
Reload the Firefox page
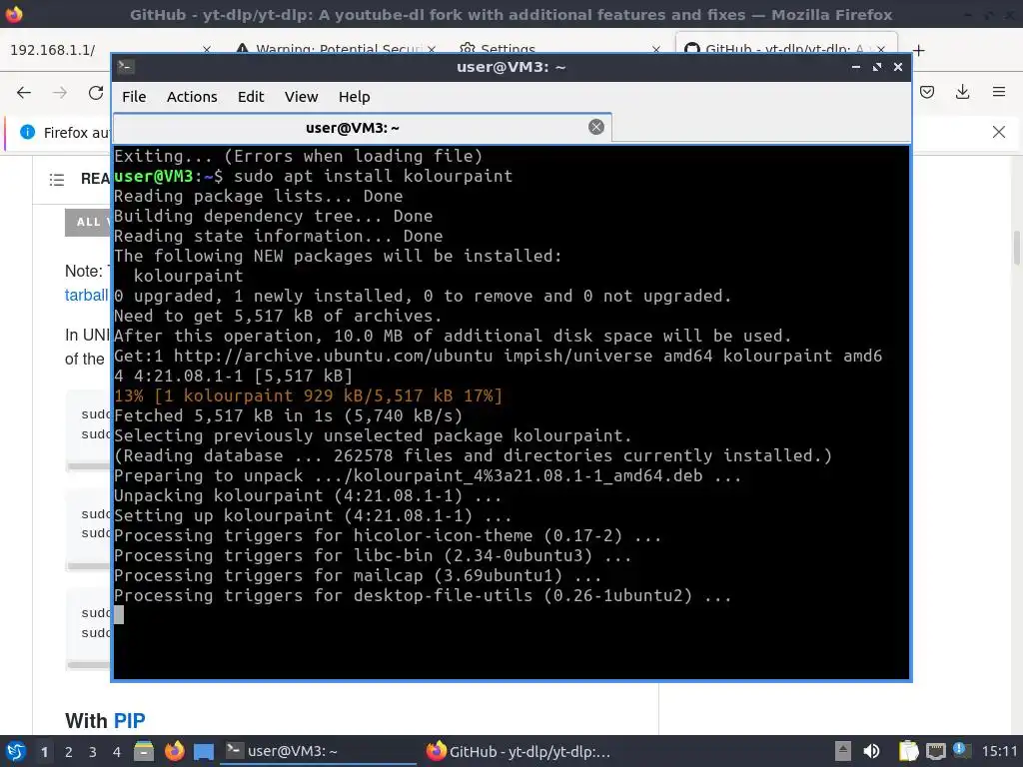click(x=96, y=93)
